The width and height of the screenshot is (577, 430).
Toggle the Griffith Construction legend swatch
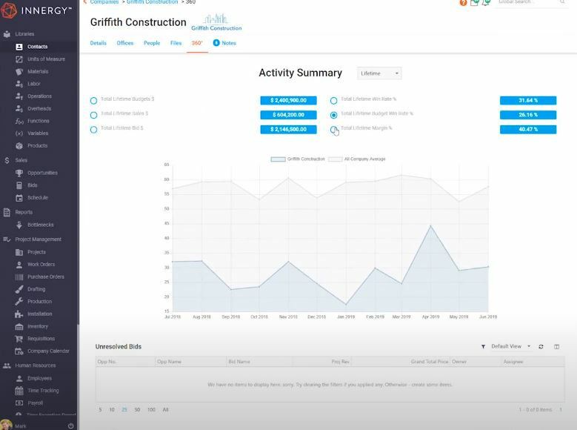[x=279, y=159]
